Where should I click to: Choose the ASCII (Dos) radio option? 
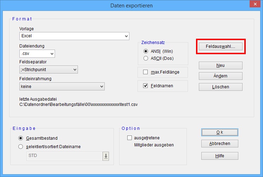[146, 58]
